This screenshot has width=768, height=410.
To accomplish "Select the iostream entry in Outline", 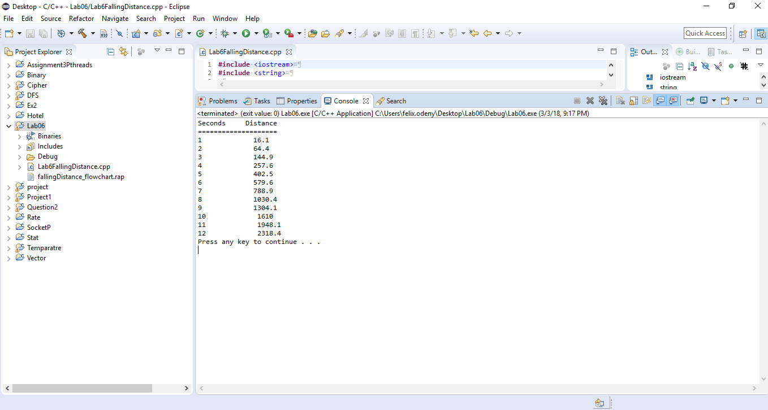I will click(672, 77).
